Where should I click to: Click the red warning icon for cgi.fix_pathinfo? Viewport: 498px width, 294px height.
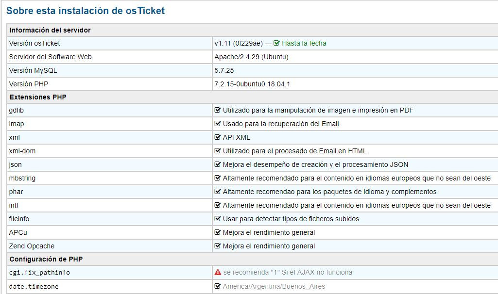coord(218,272)
